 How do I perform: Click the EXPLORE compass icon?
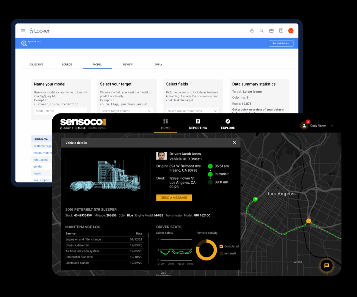click(228, 121)
